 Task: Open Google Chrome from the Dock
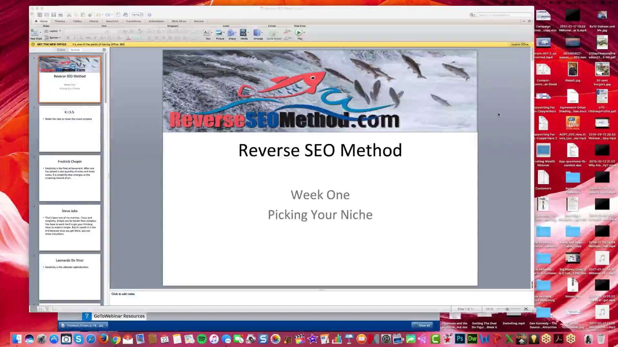116,339
